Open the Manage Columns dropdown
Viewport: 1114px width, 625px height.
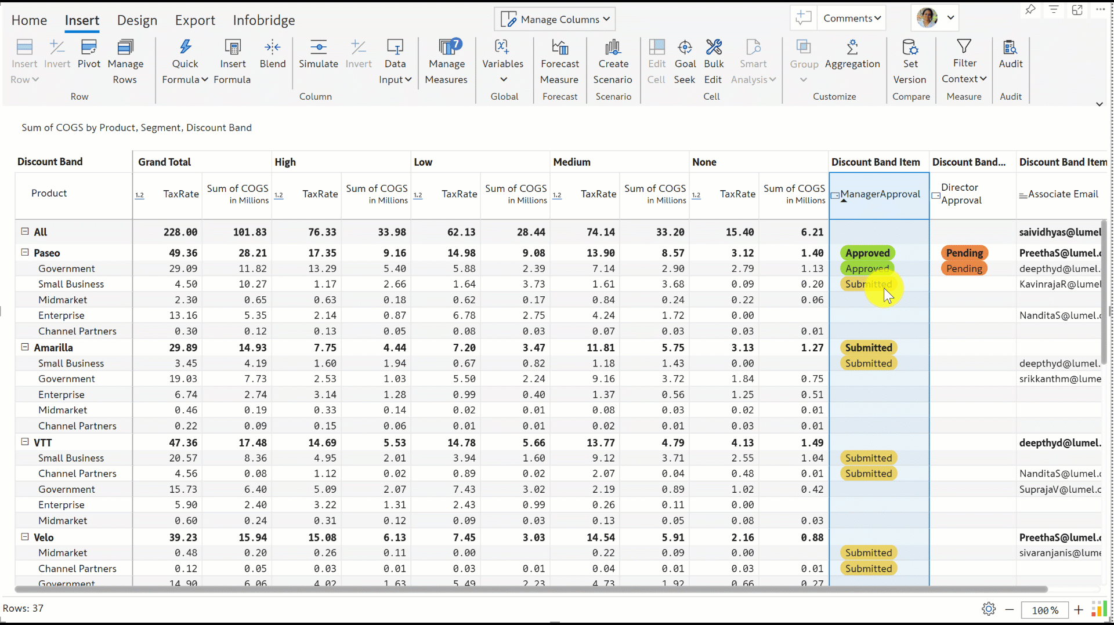tap(555, 19)
